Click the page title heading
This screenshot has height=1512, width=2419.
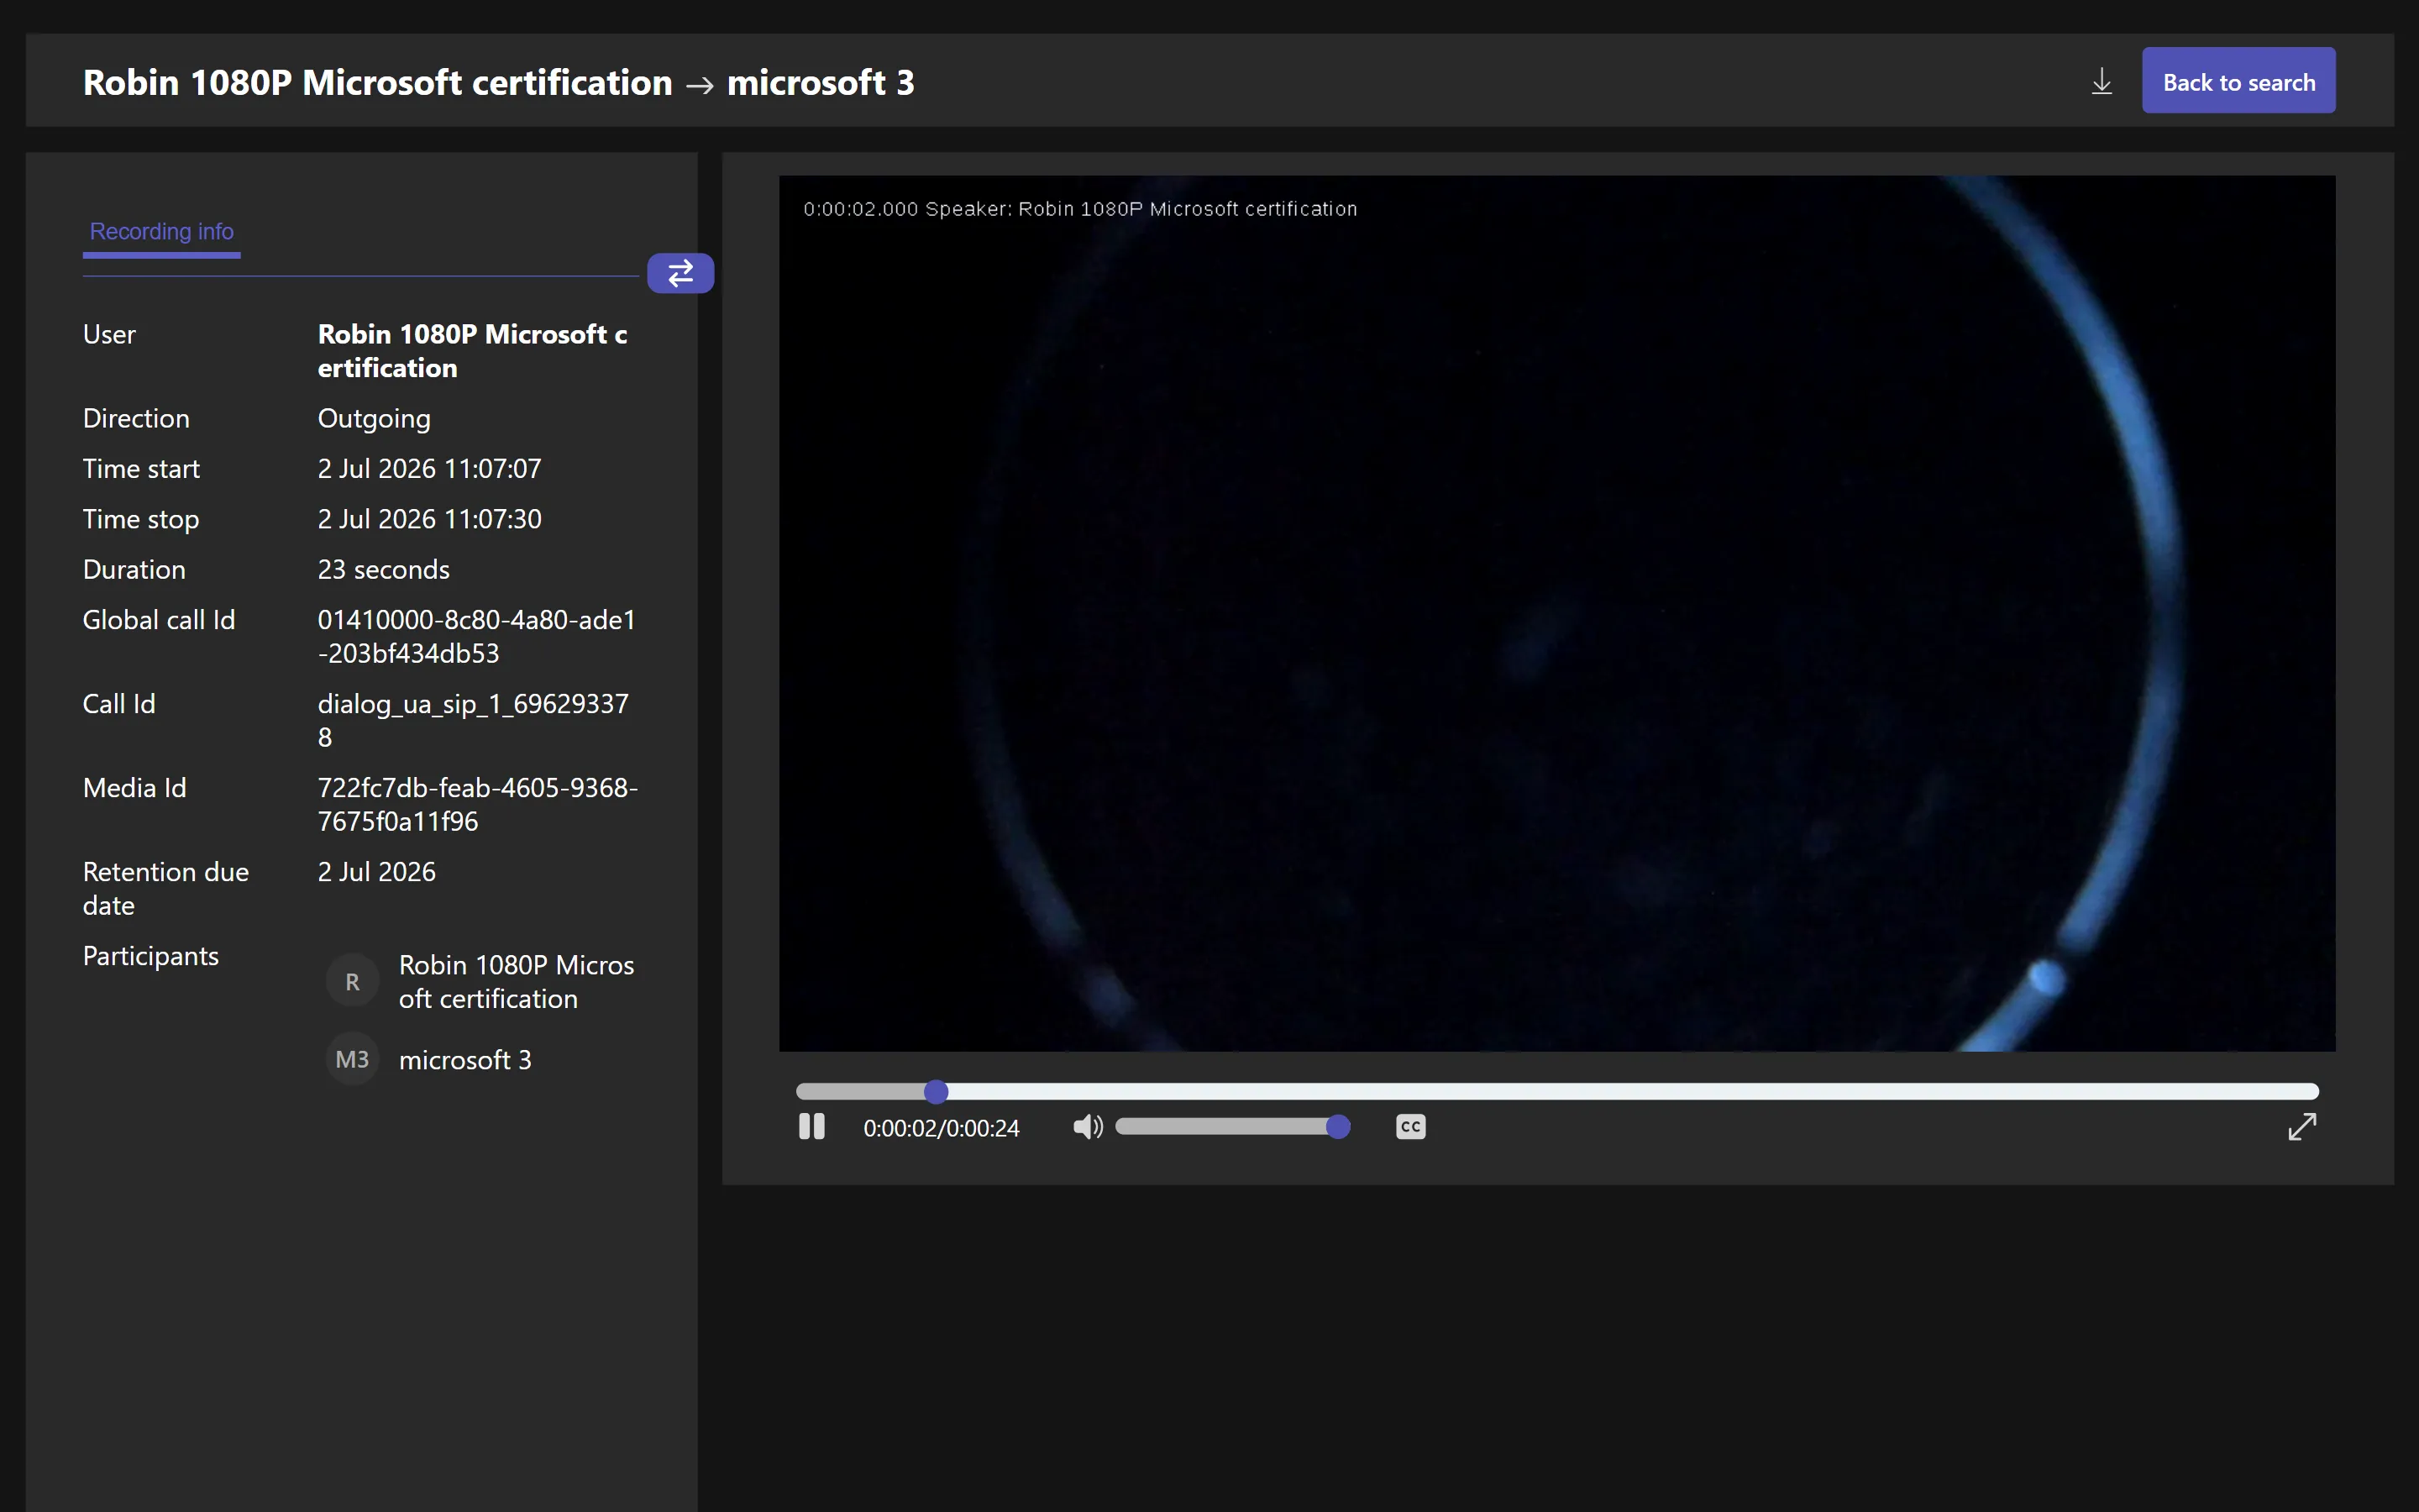[498, 82]
